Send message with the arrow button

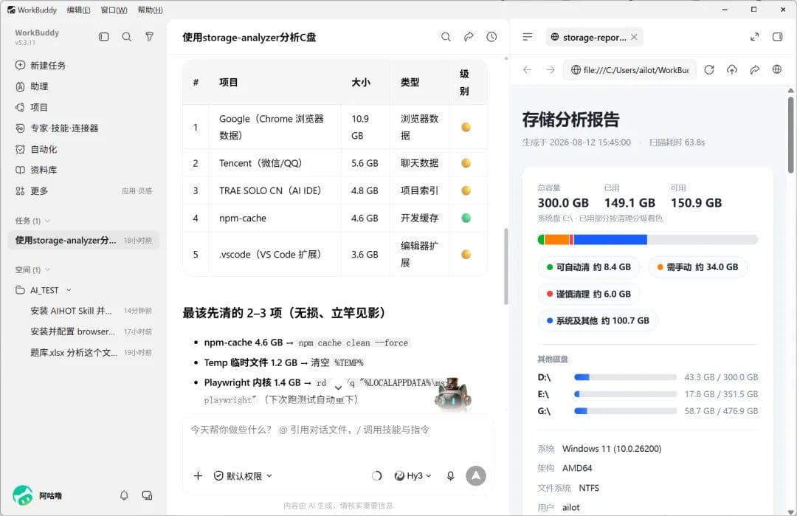[476, 476]
